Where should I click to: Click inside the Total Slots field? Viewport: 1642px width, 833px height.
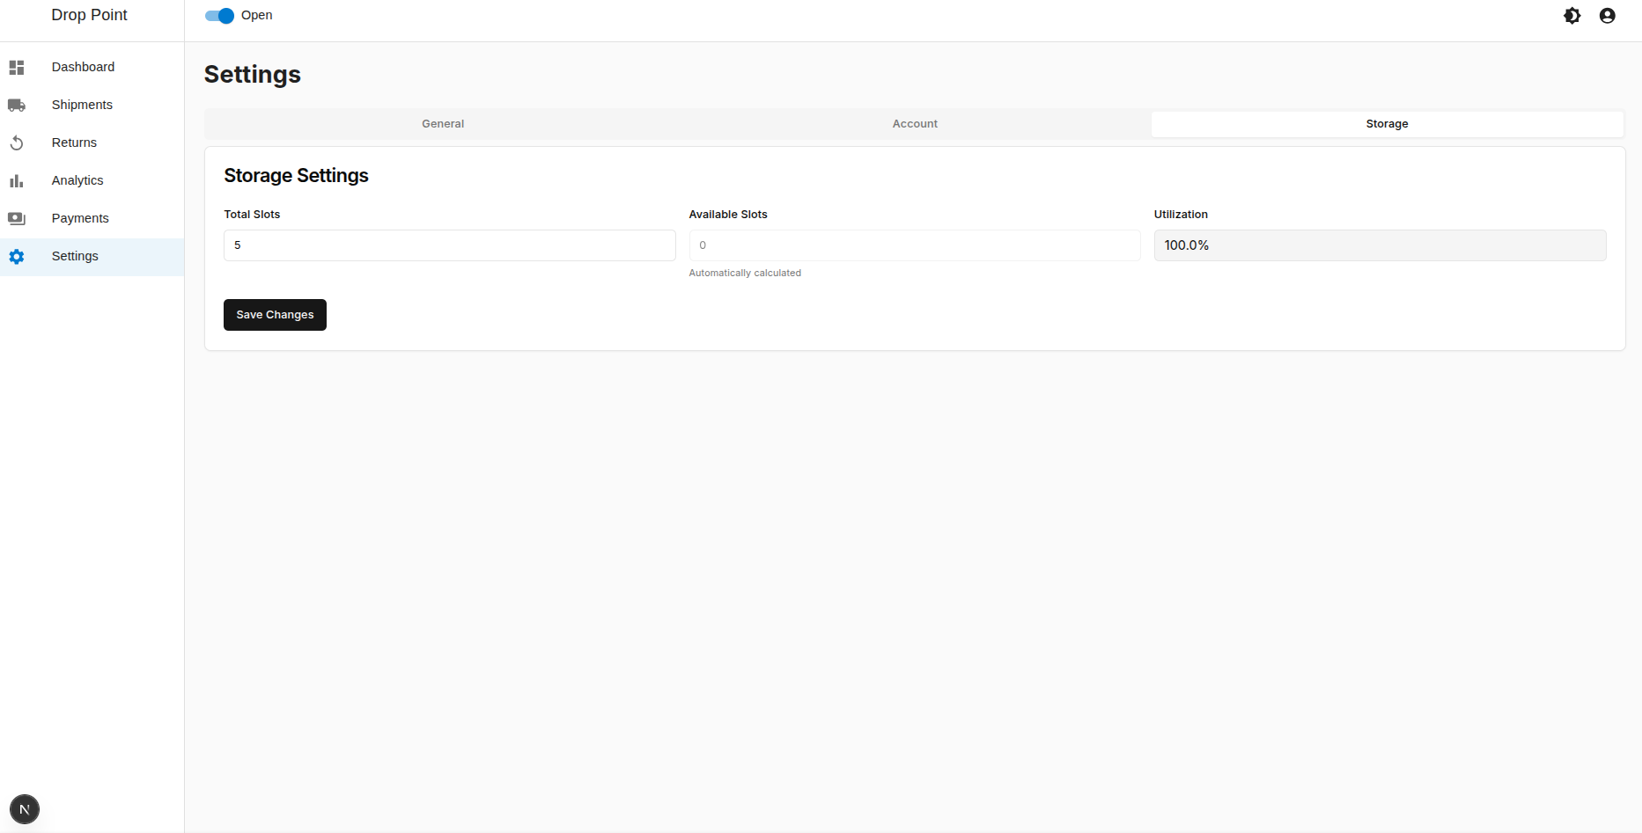pyautogui.click(x=449, y=245)
